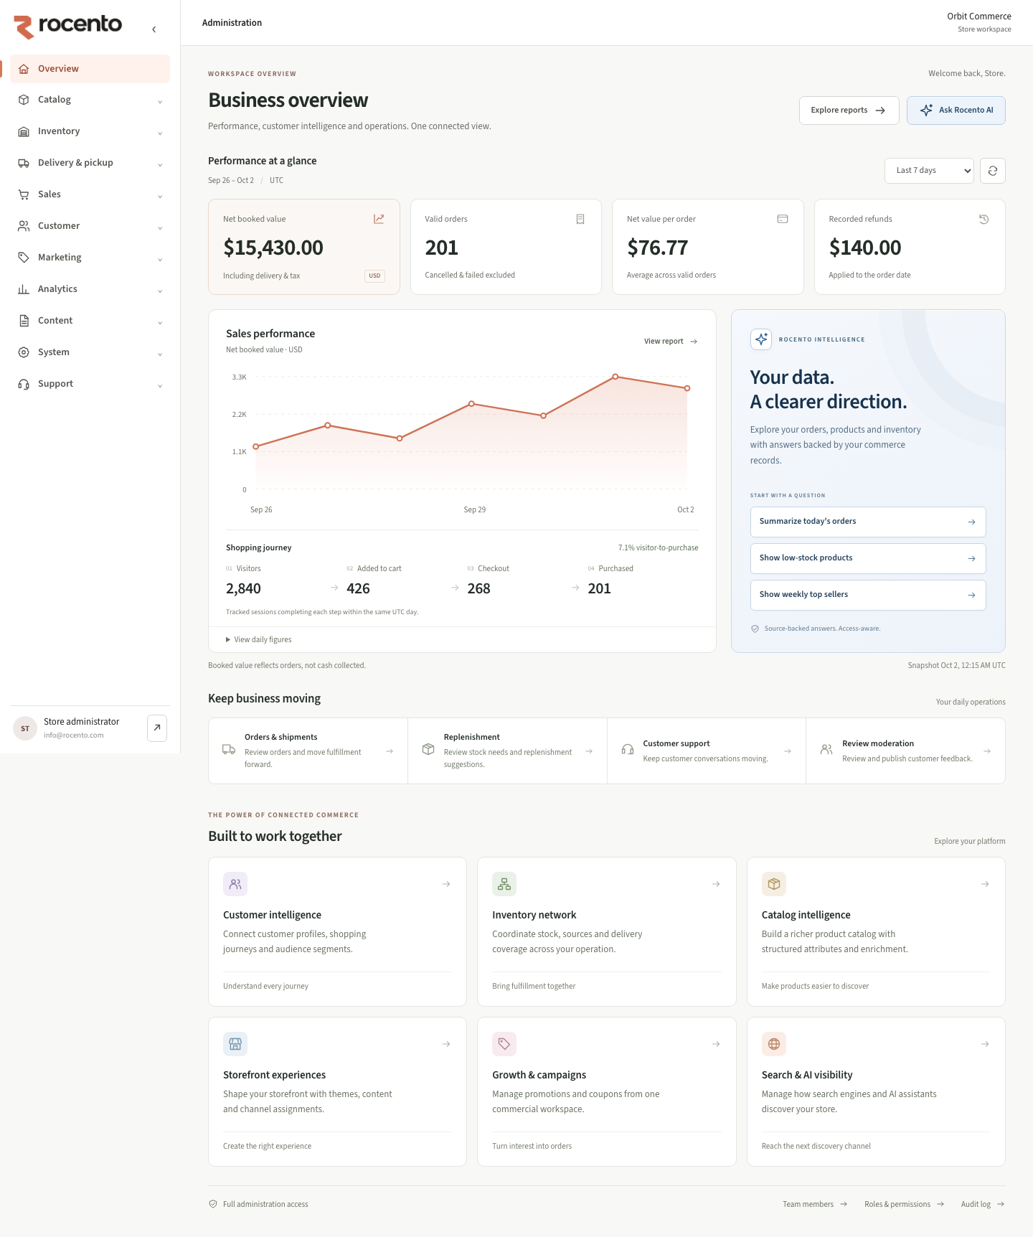Open Delivery & pickup in the sidebar

pyautogui.click(x=90, y=163)
